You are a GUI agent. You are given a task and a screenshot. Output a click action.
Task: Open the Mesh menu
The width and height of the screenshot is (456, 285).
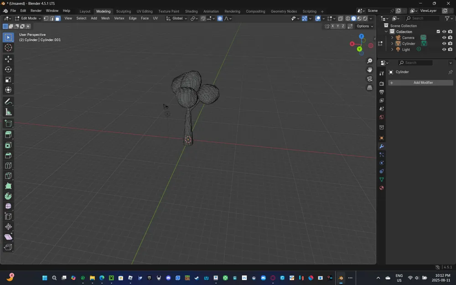pos(105,18)
